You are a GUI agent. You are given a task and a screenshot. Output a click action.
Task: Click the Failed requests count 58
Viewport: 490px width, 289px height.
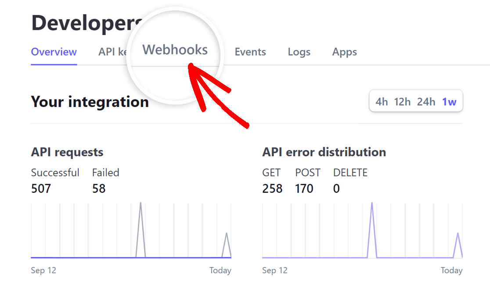click(x=99, y=189)
